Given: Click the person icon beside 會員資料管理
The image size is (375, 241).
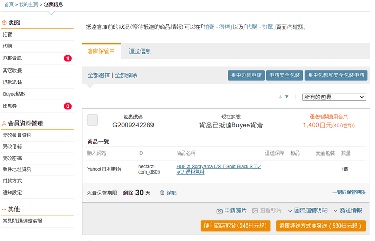Looking at the screenshot, I should [4, 124].
